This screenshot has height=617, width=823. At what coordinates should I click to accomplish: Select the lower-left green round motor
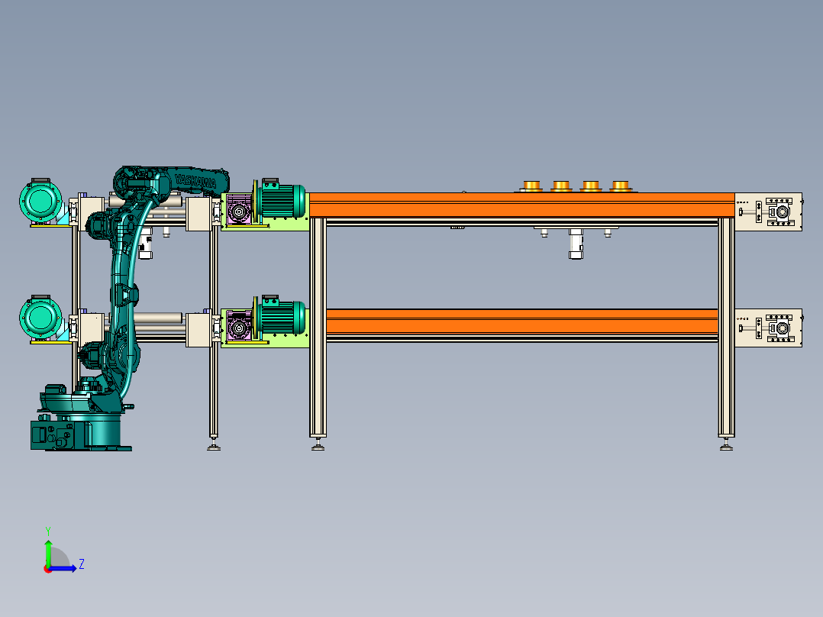[40, 318]
